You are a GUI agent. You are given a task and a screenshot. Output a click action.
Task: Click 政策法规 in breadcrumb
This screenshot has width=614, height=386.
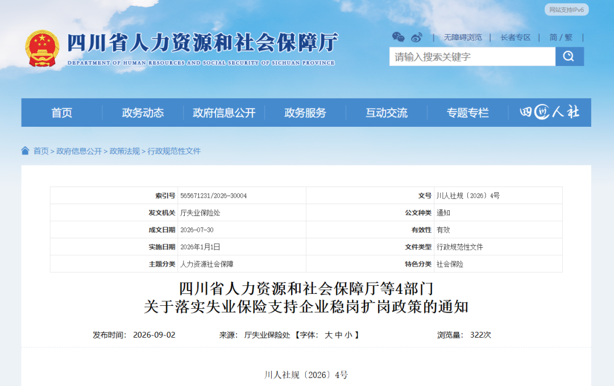(125, 151)
